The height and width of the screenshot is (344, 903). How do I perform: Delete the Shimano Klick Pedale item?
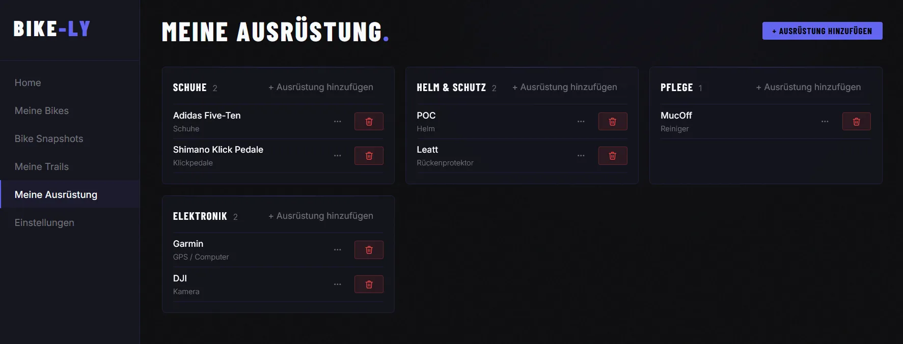[369, 156]
